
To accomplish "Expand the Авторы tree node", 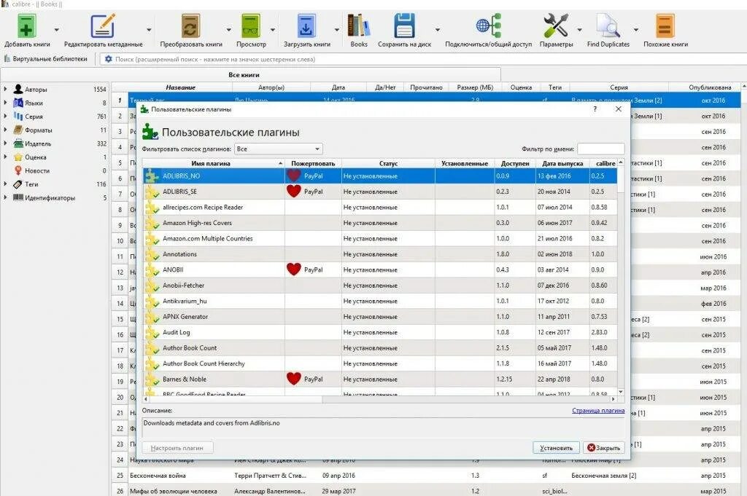I will 5,89.
